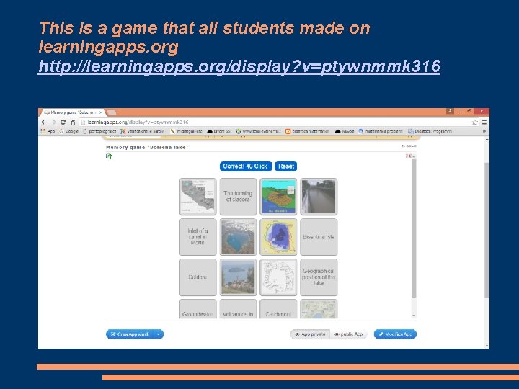
Task: Select the Memory game "Bolsena" browser tab
Action: click(71, 112)
